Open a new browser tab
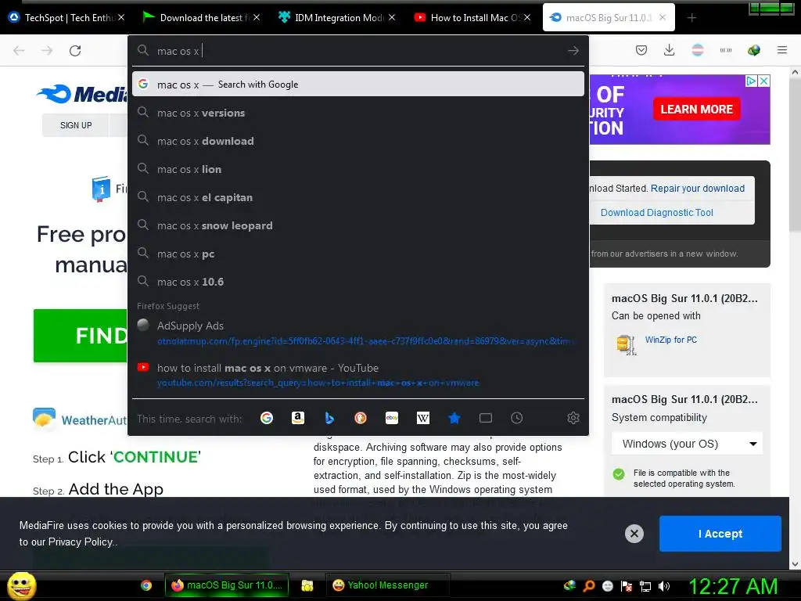This screenshot has height=601, width=801. 691,18
